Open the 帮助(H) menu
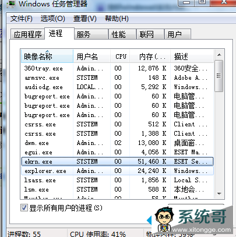This screenshot has width=236, height=237. pyautogui.click(x=117, y=19)
